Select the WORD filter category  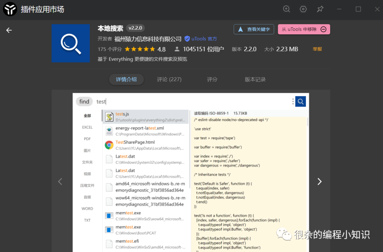click(x=87, y=208)
